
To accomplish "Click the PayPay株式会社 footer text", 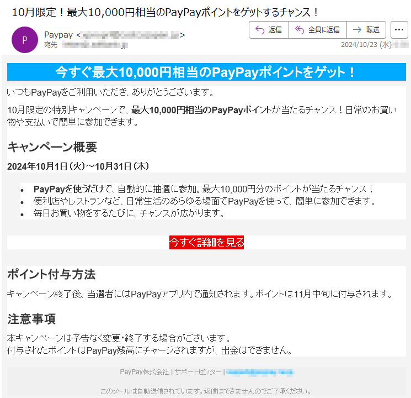I will click(144, 372).
